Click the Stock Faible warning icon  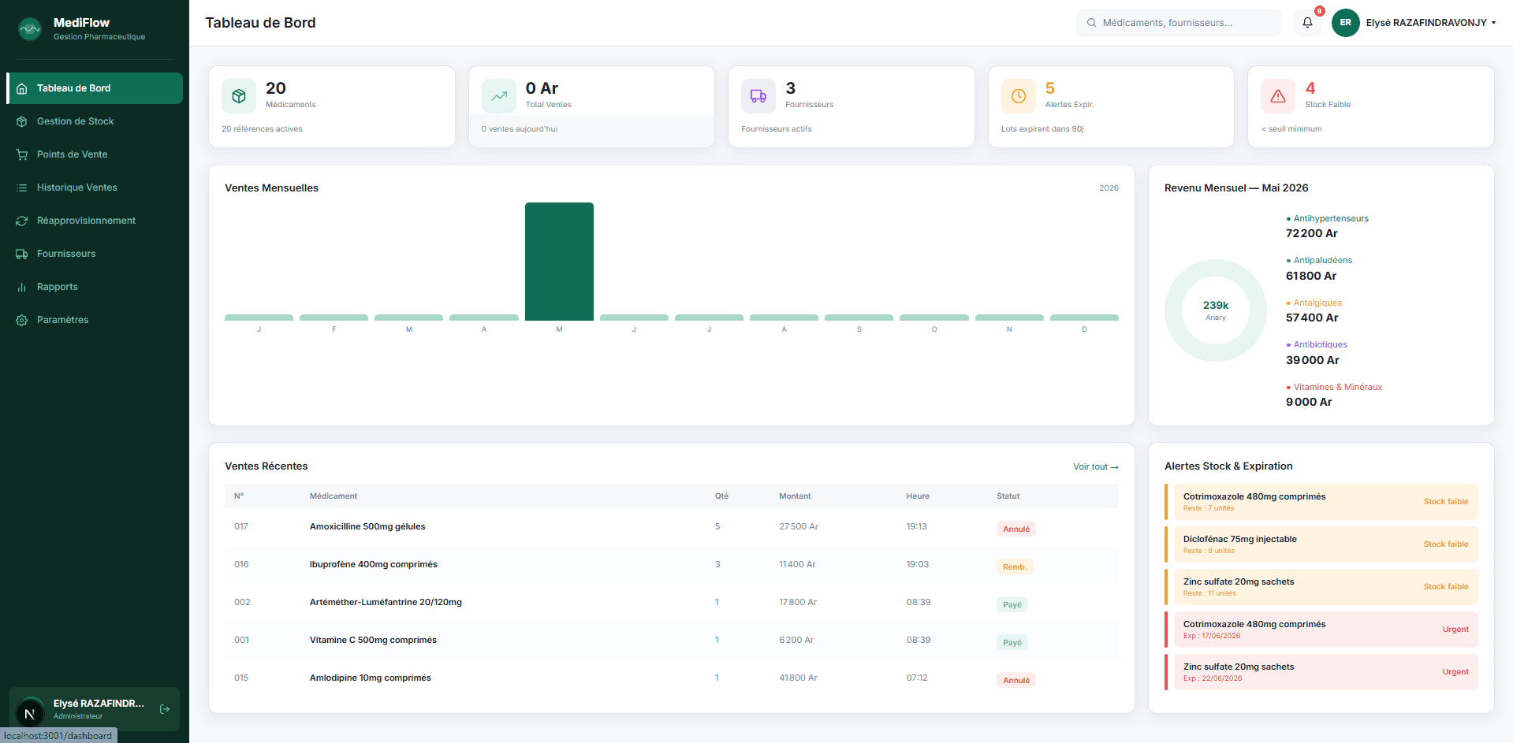pos(1278,96)
